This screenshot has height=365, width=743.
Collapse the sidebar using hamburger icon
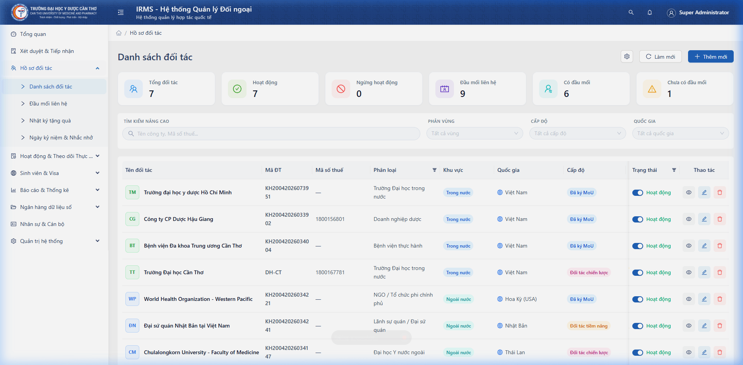click(x=121, y=12)
